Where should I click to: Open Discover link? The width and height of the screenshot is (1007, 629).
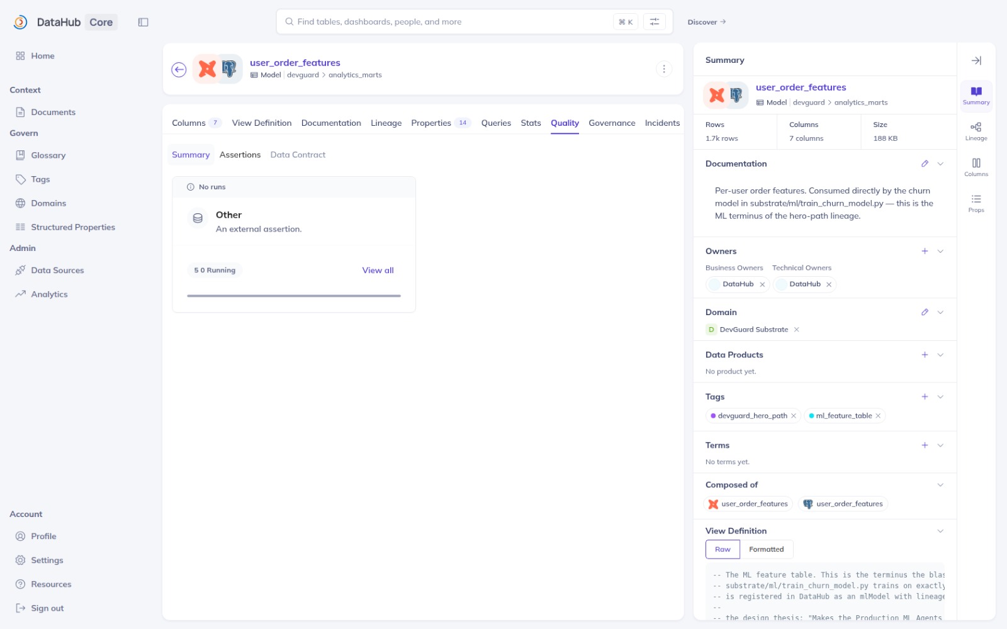click(x=707, y=22)
